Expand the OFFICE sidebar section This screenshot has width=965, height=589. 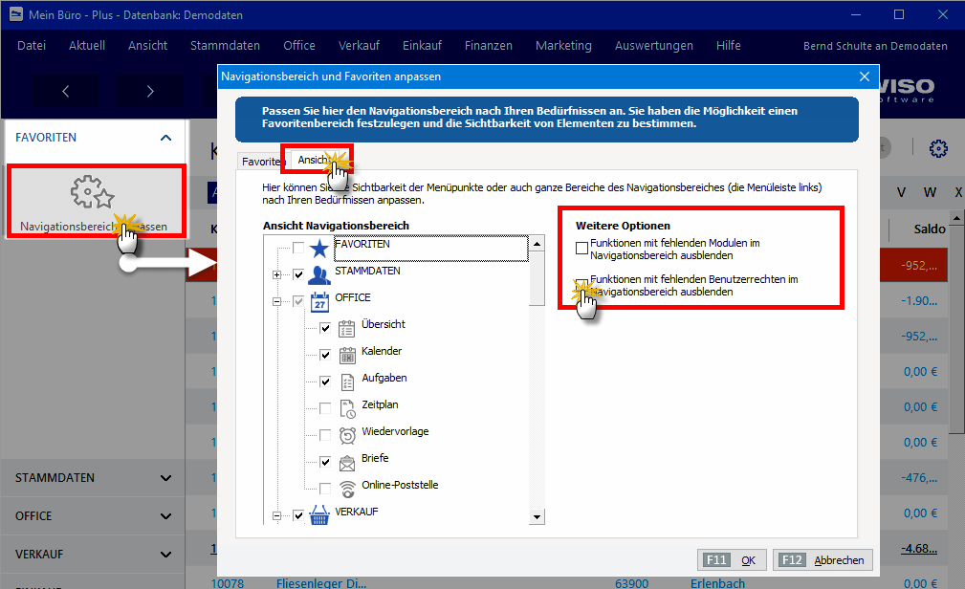click(165, 516)
